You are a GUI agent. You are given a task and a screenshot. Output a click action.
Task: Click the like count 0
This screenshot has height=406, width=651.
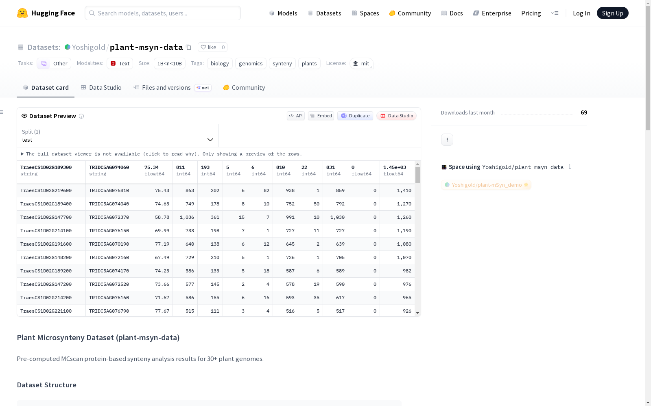point(223,47)
